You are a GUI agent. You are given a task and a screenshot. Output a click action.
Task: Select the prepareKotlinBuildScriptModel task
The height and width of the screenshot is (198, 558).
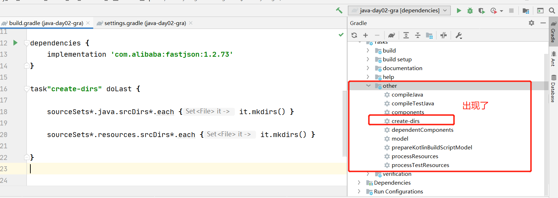click(x=432, y=147)
